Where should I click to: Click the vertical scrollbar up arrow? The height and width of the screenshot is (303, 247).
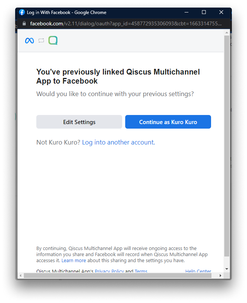point(227,33)
